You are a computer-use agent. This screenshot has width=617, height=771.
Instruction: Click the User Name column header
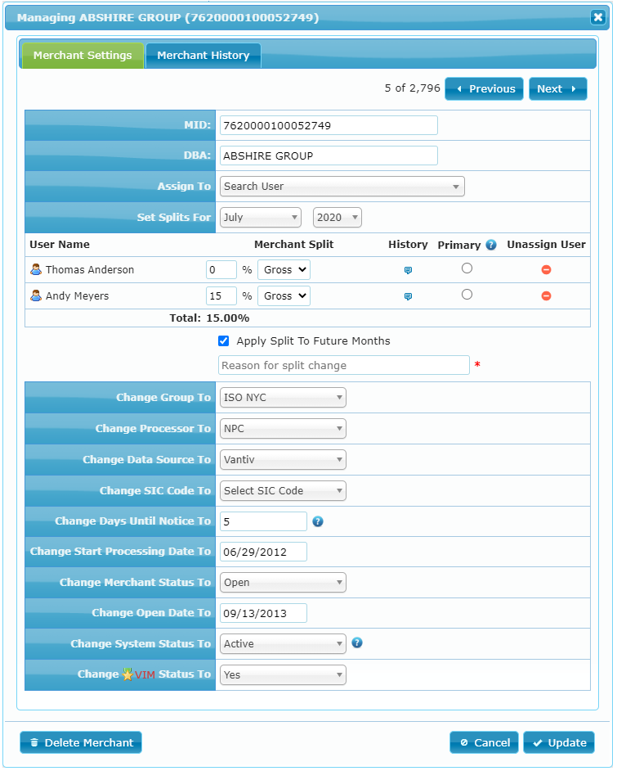click(x=60, y=245)
